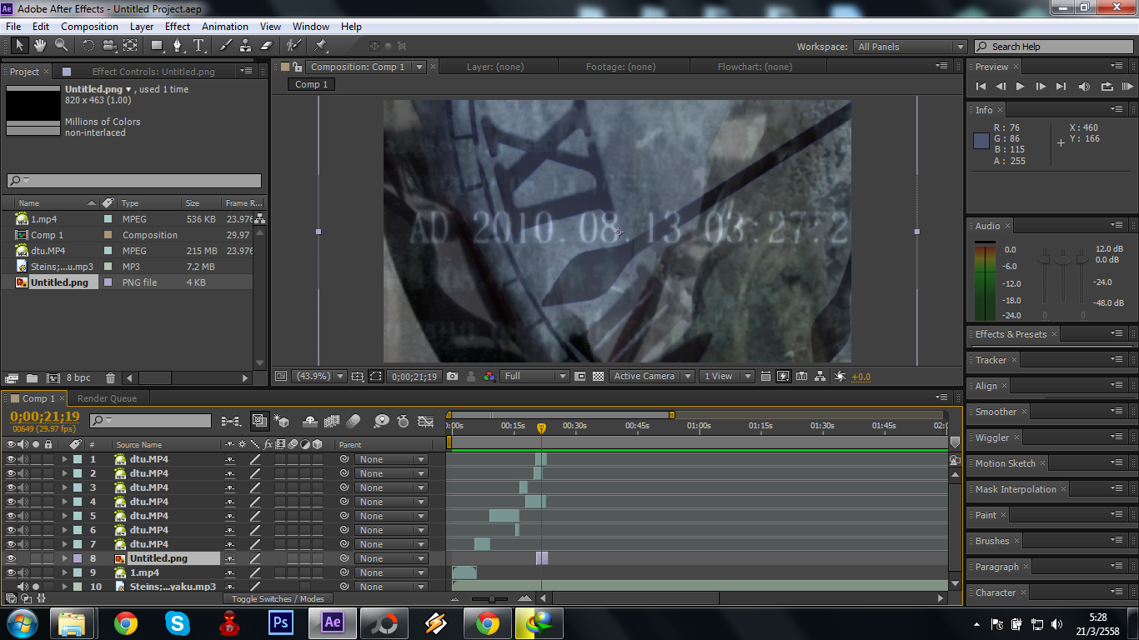Click the Selection arrow tool
This screenshot has height=640, width=1139.
point(19,45)
